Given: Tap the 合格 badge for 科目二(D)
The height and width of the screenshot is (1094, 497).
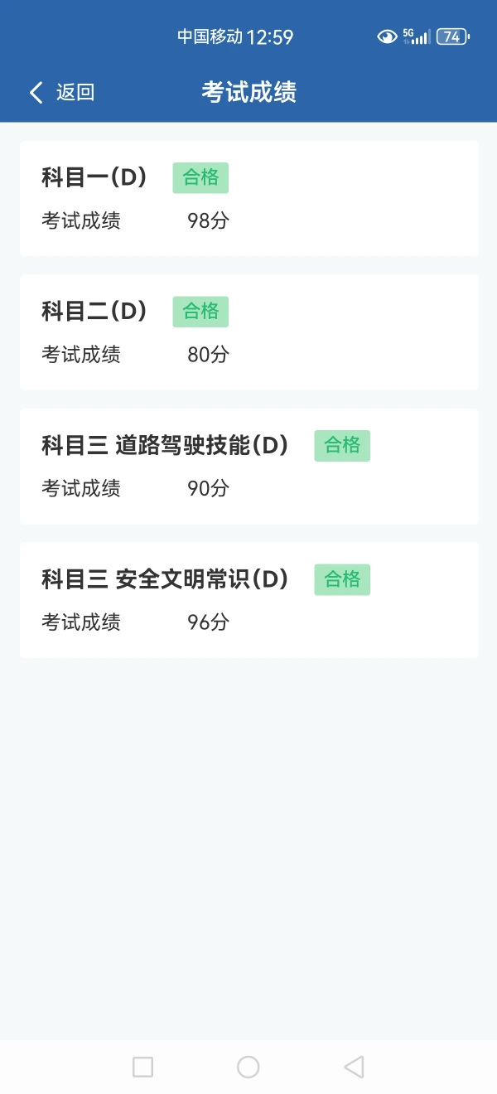Looking at the screenshot, I should (x=200, y=312).
